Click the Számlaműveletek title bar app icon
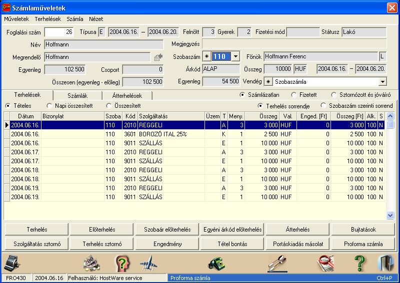 6,7
